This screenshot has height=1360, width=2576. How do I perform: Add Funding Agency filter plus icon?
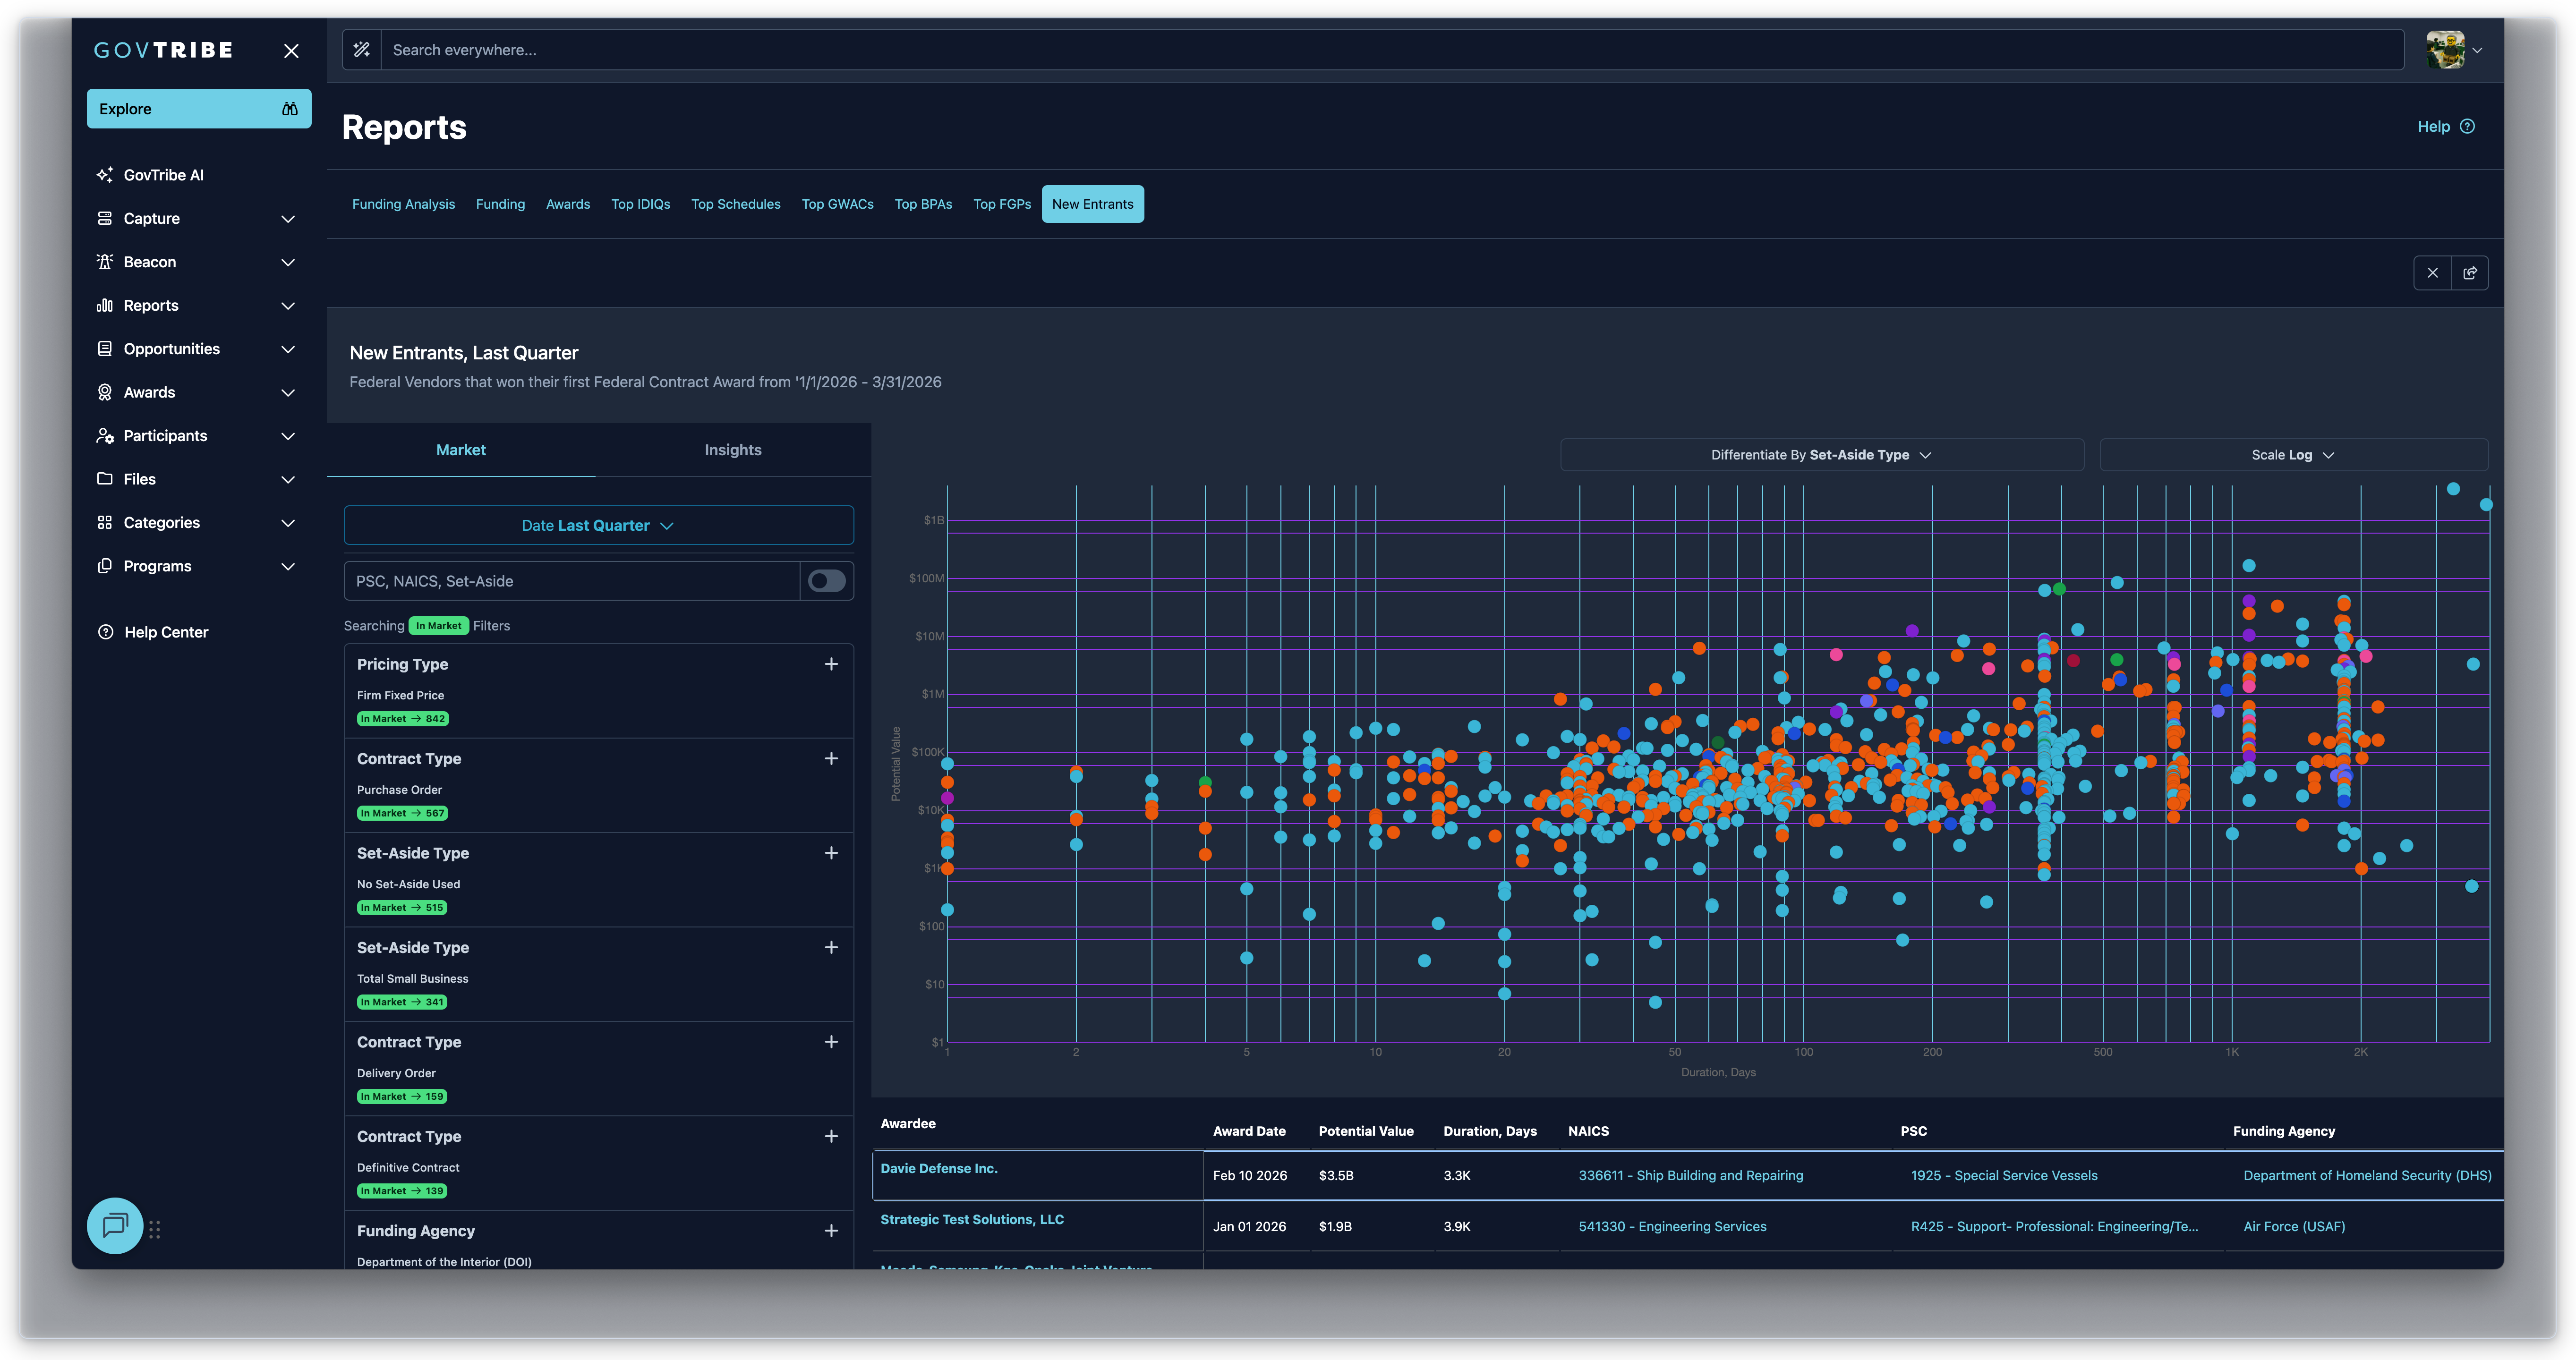pyautogui.click(x=831, y=1231)
